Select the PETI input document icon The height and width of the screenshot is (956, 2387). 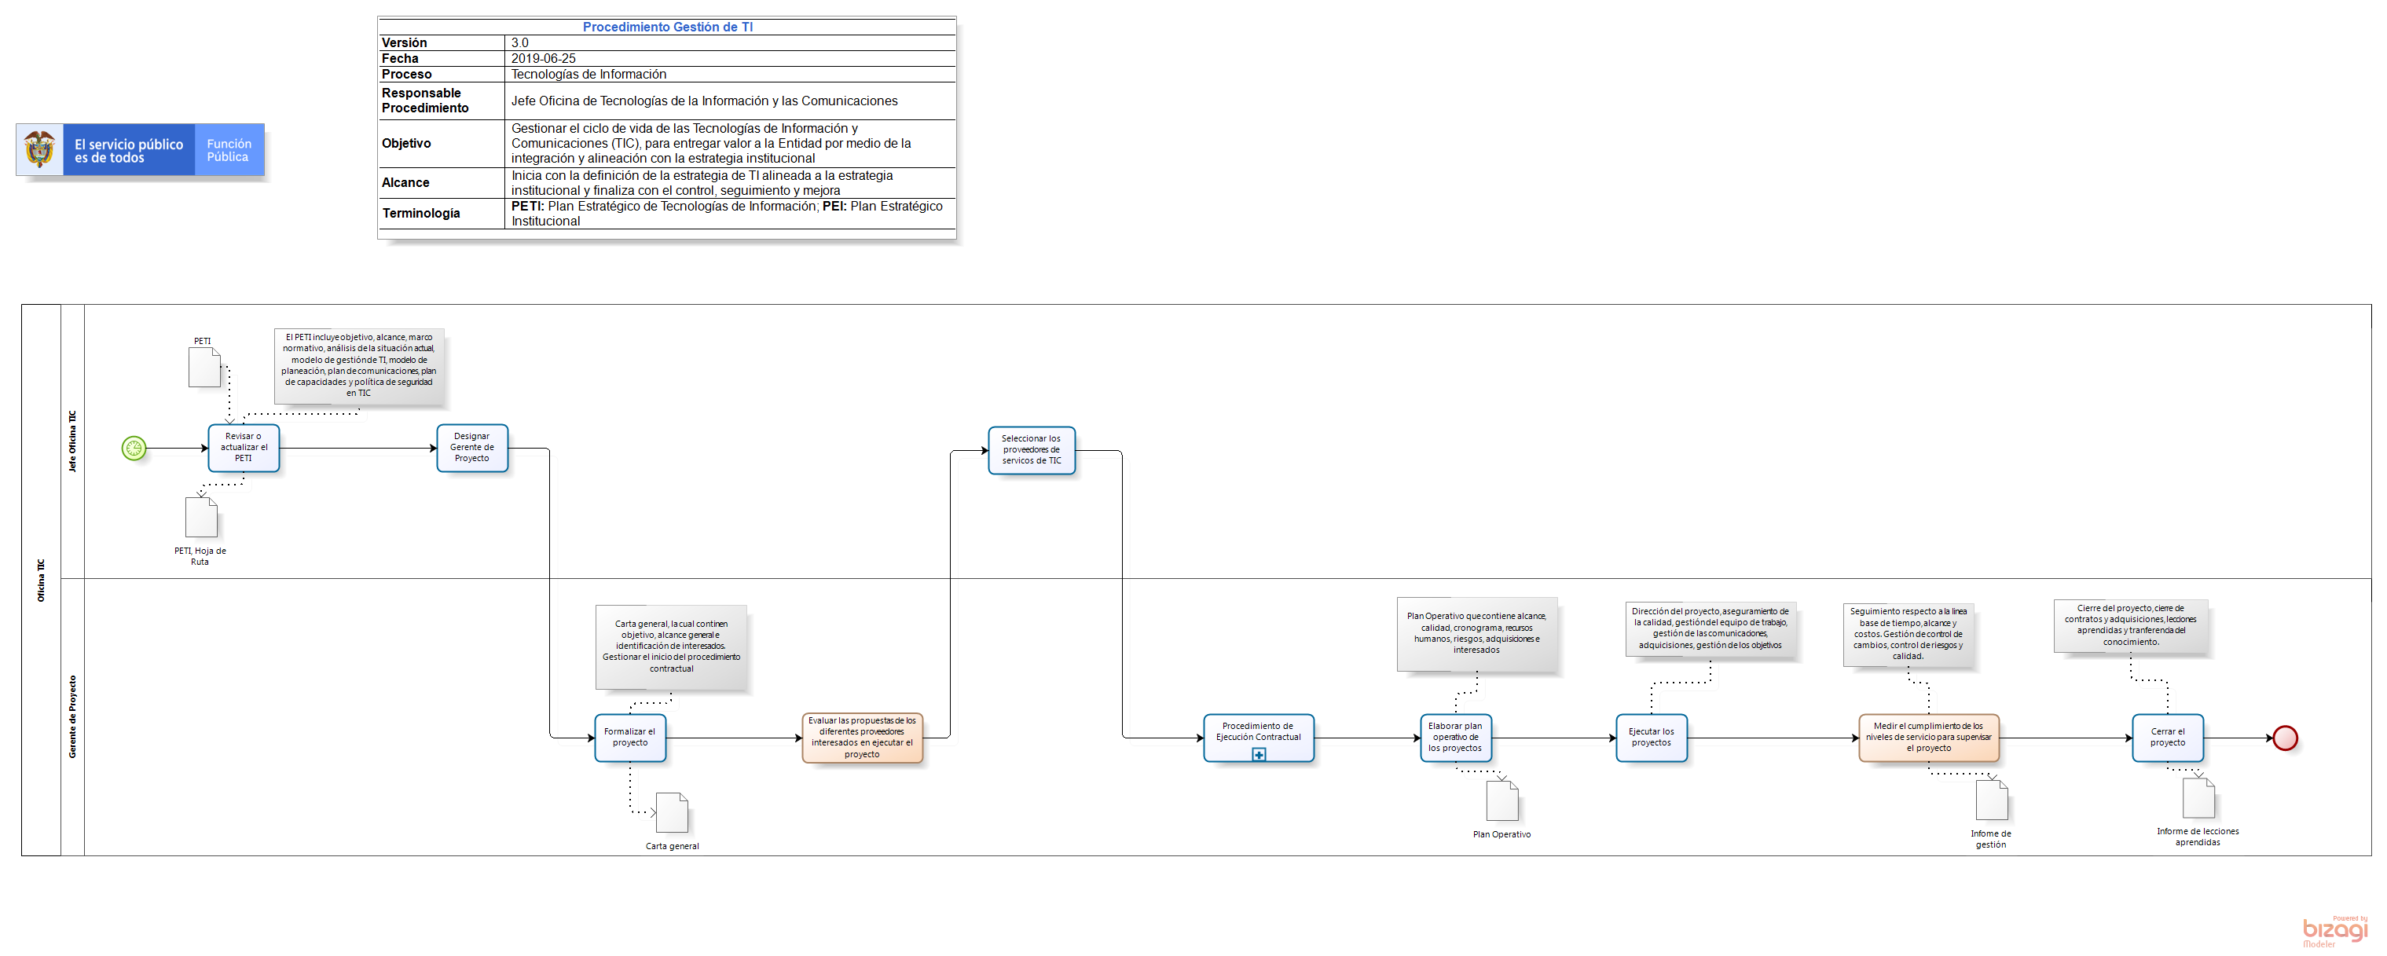click(203, 367)
